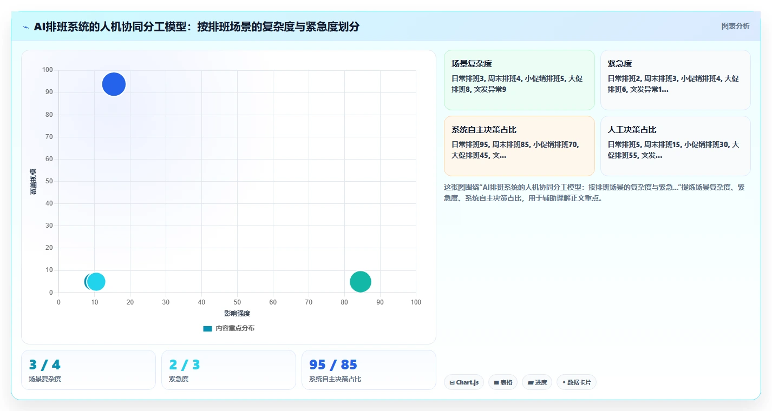Viewport: 772px width, 411px height.
Task: Click the 表格 chip icon
Action: (x=496, y=382)
